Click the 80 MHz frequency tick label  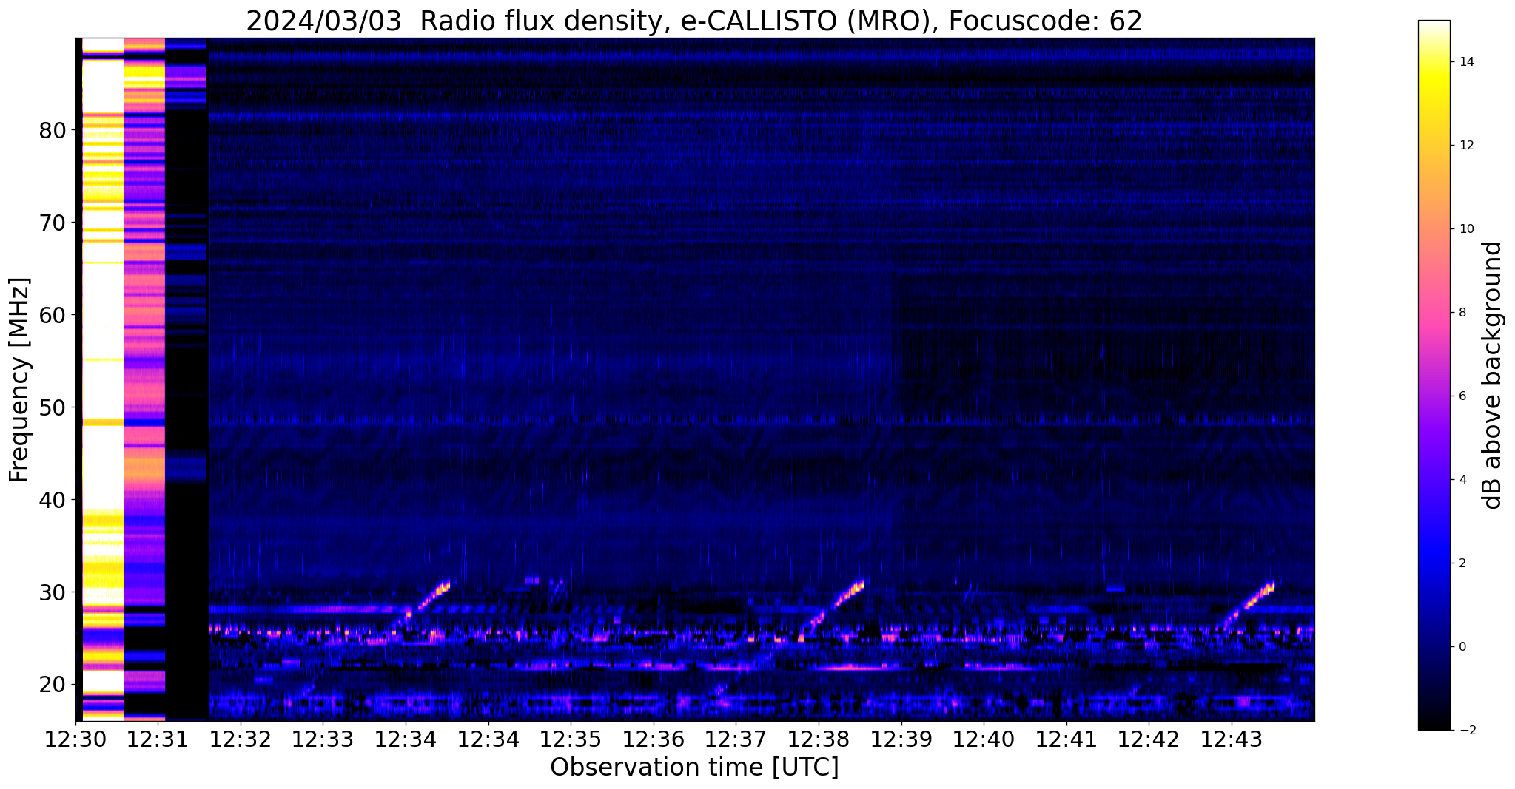53,131
